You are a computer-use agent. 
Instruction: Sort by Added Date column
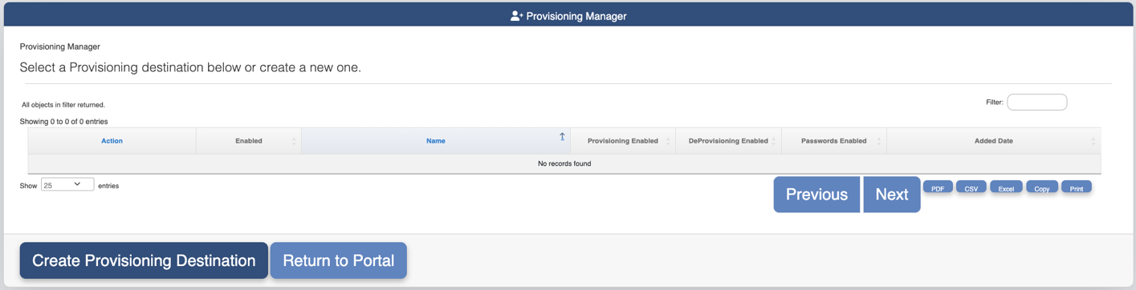[x=993, y=141]
